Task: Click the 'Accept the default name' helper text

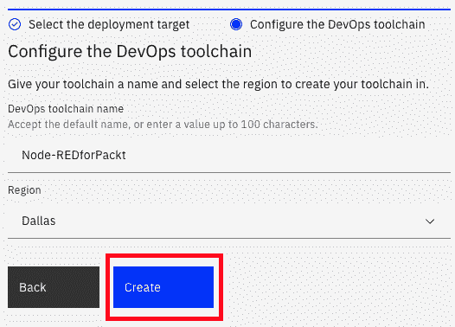Action: tap(163, 125)
